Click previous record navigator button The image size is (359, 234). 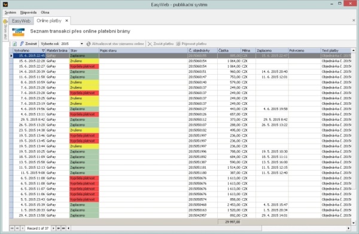(23, 228)
